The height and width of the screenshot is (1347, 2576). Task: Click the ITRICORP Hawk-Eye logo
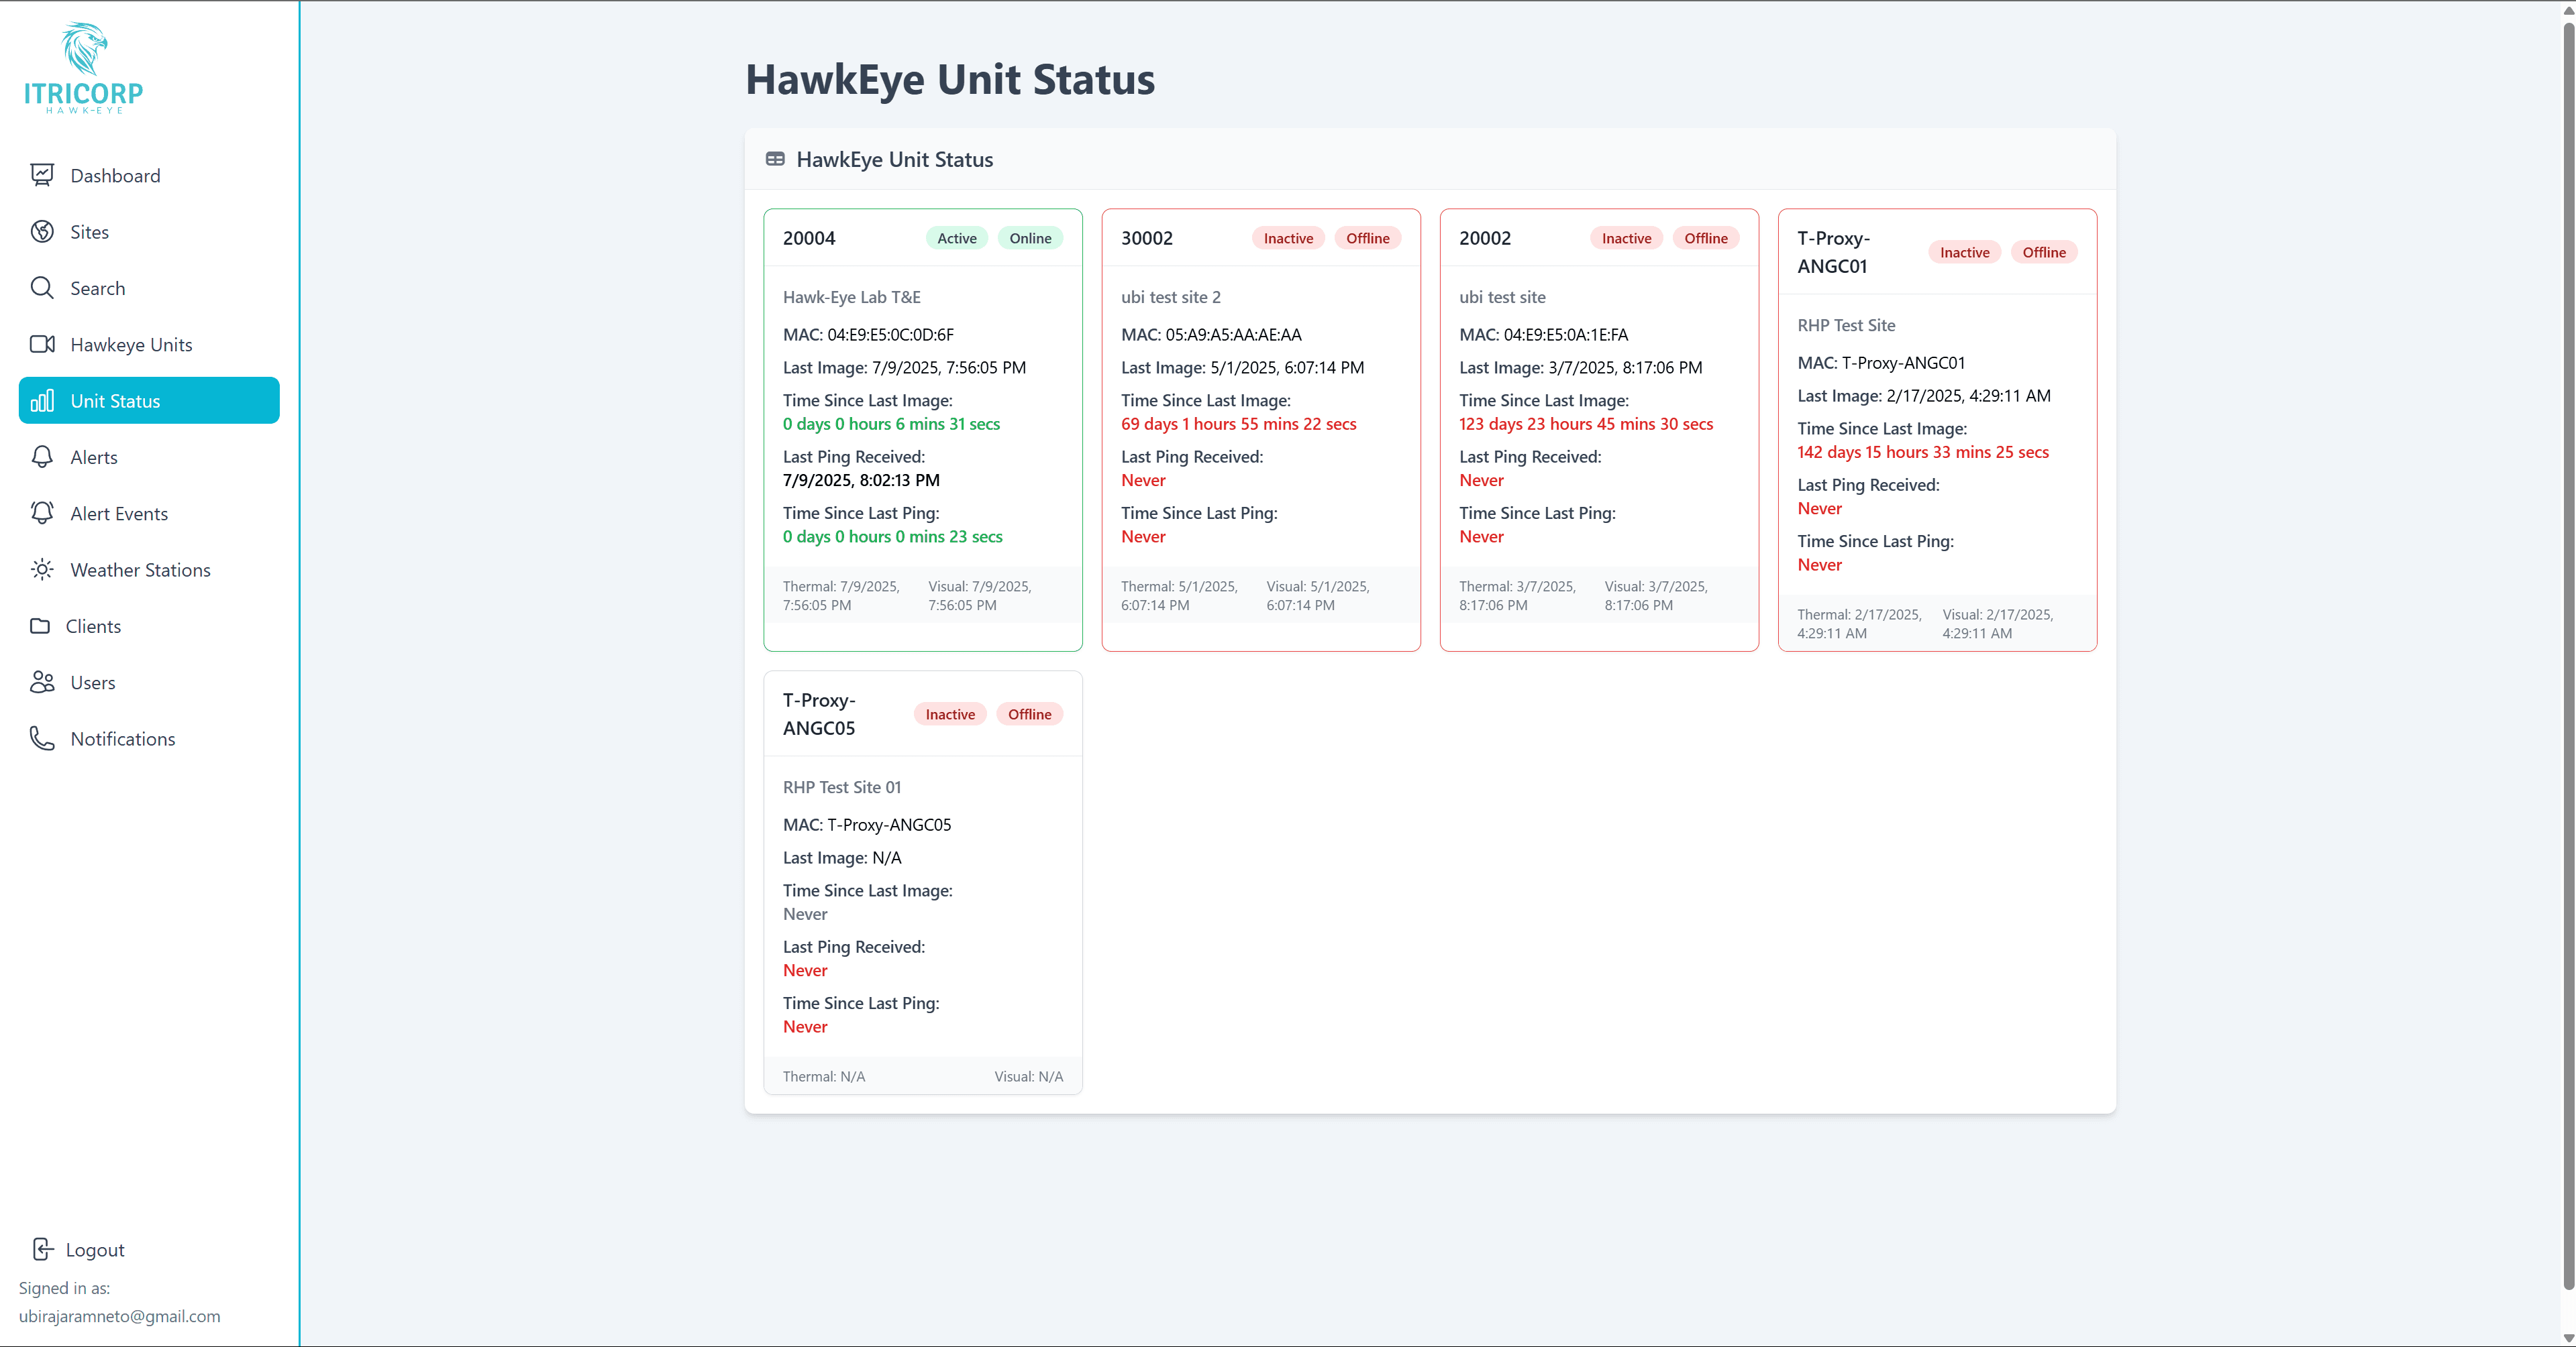(84, 68)
